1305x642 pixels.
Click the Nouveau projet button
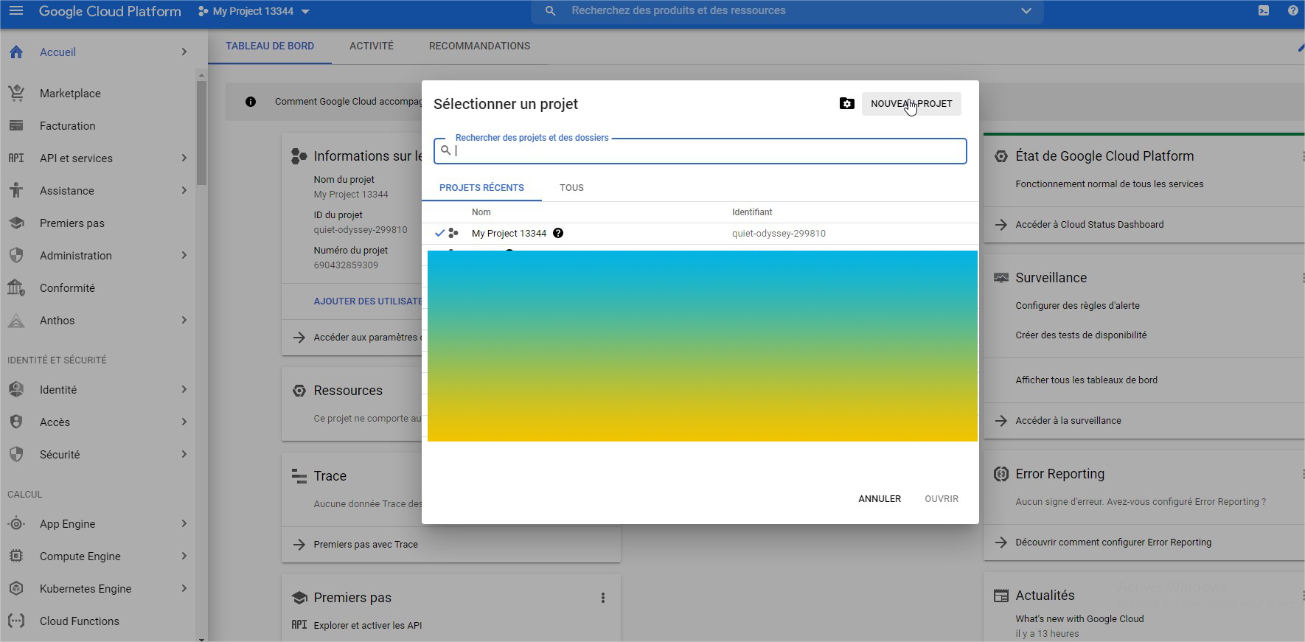(x=911, y=103)
